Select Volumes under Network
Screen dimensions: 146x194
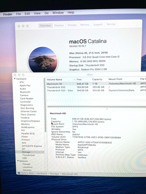click(27, 170)
